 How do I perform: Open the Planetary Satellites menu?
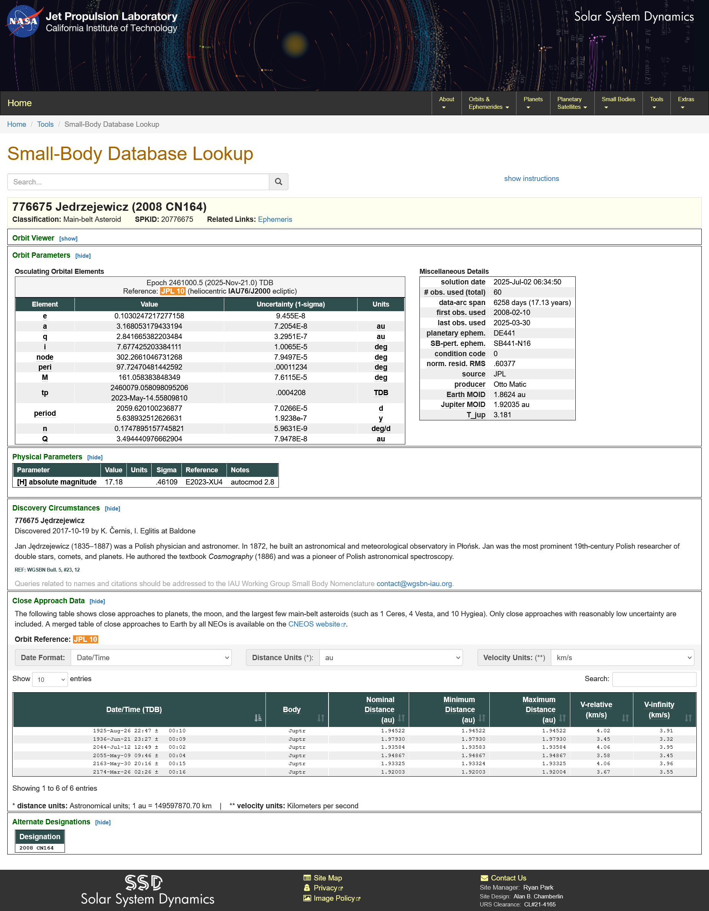point(572,103)
